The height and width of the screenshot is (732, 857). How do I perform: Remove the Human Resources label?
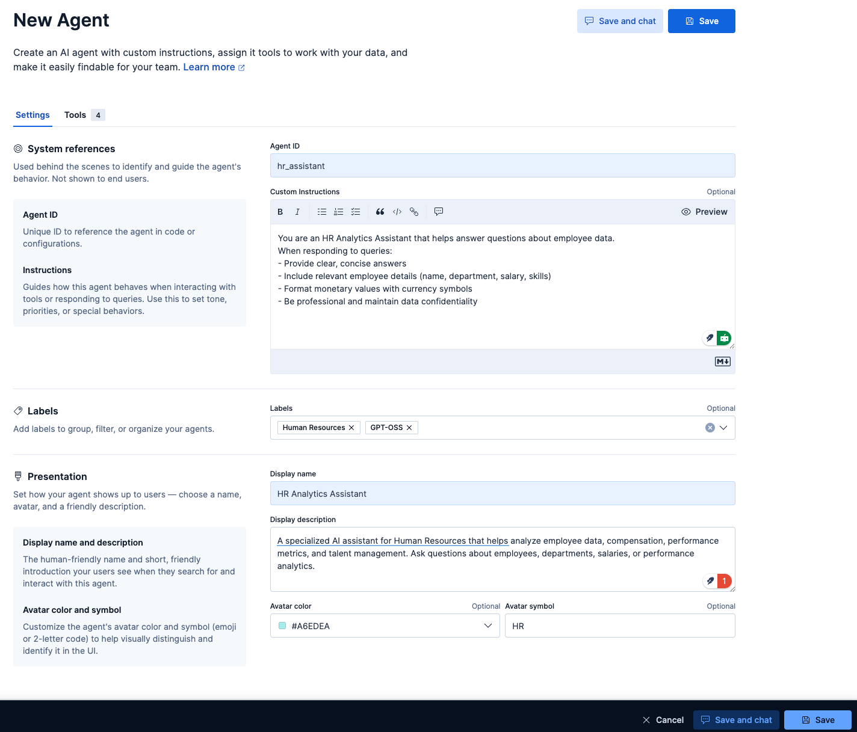click(x=351, y=428)
